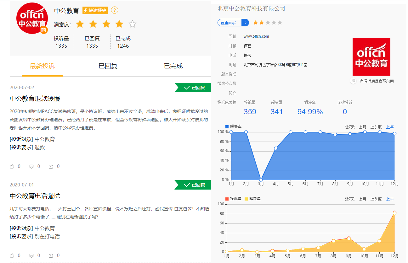Click the blue arrow beside 普通商家

coord(245,23)
